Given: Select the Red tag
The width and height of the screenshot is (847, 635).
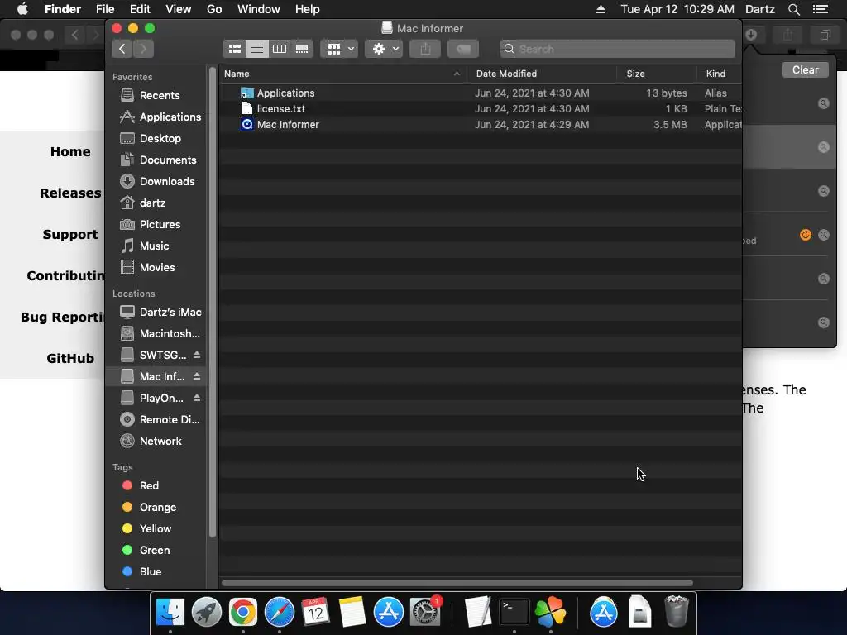Looking at the screenshot, I should pyautogui.click(x=156, y=485).
